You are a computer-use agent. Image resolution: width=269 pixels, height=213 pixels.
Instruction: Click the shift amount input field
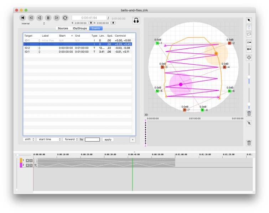coord(92,139)
